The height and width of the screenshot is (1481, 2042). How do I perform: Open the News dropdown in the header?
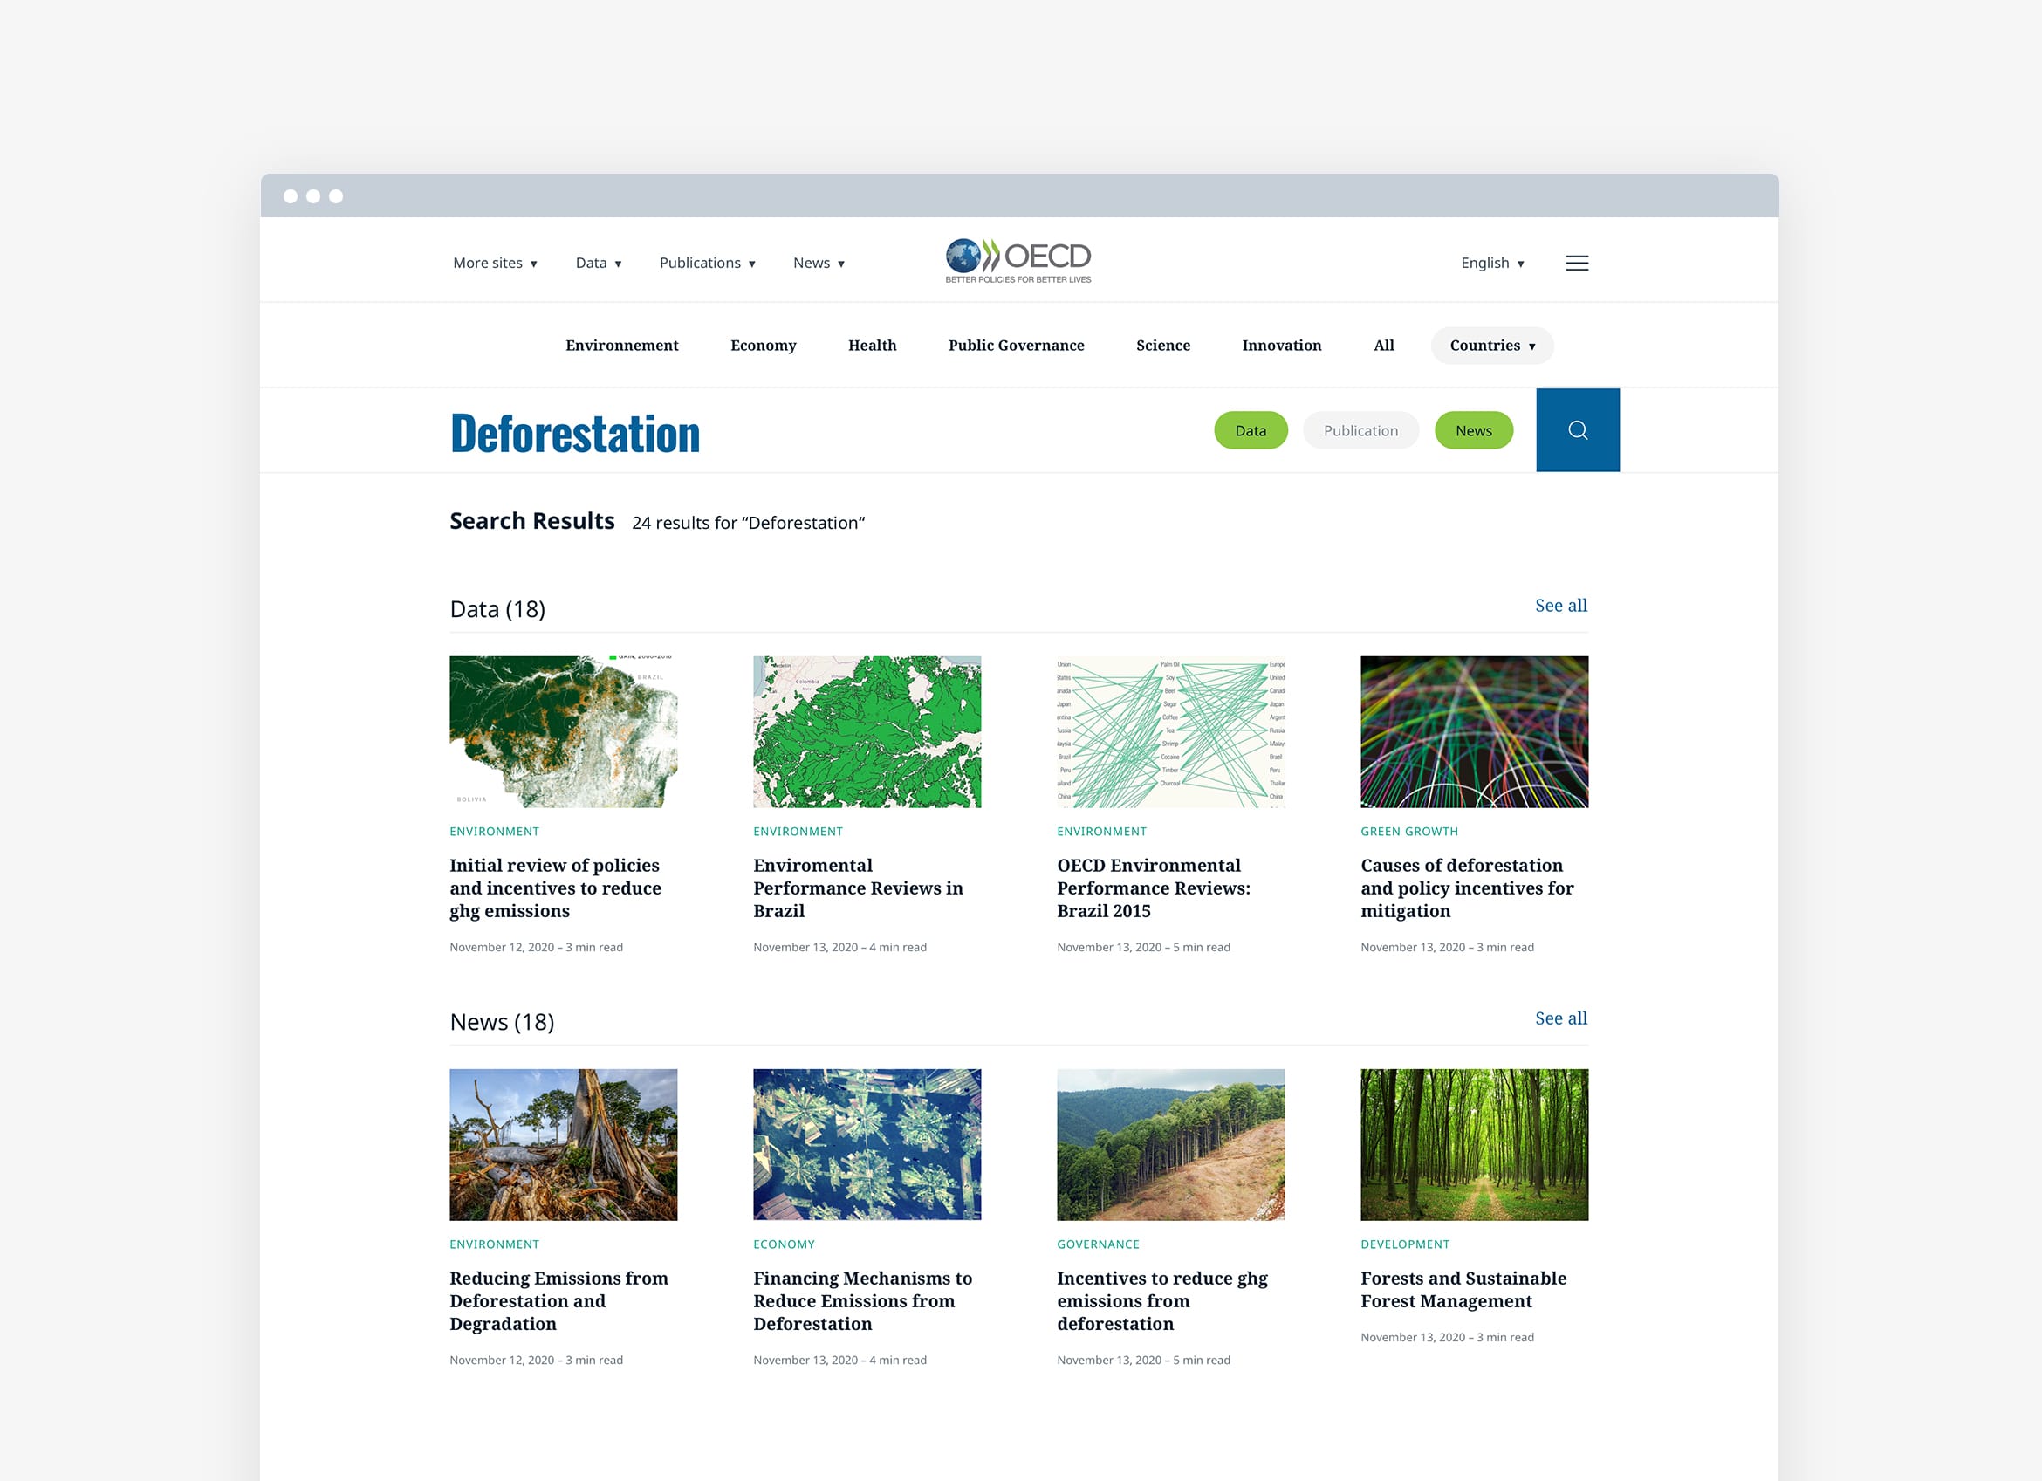point(818,263)
